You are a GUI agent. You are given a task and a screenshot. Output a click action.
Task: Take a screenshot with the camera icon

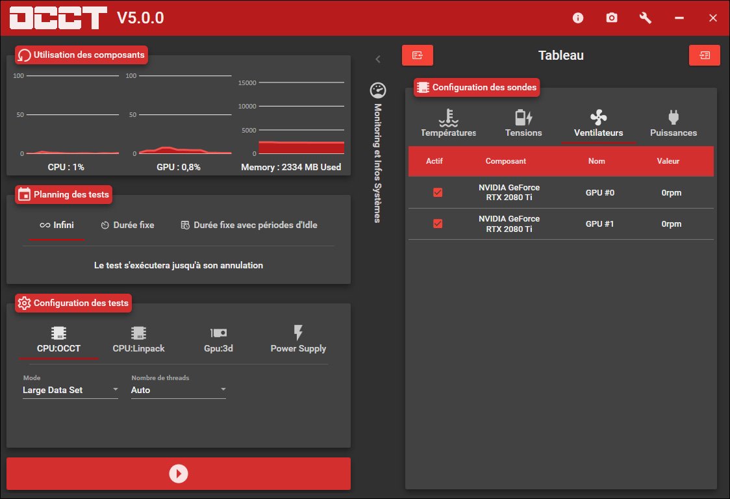click(x=612, y=18)
